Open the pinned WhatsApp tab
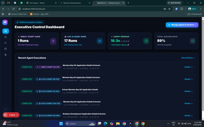204x127 pixels. point(22,3)
